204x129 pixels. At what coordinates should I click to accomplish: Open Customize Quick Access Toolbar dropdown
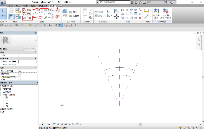[76, 25]
